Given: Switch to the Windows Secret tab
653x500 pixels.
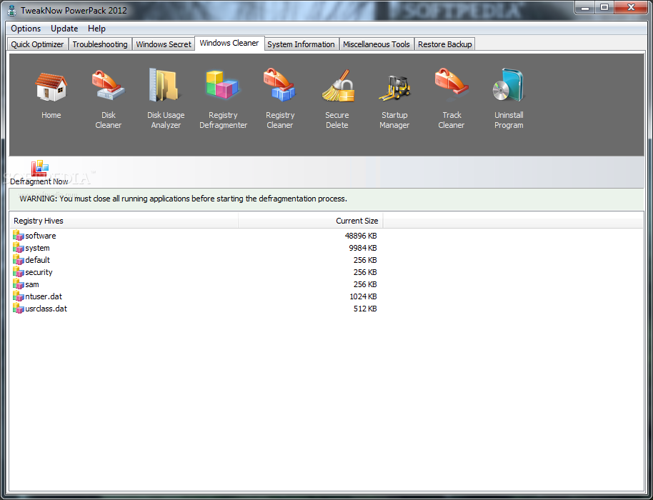Looking at the screenshot, I should pyautogui.click(x=164, y=44).
